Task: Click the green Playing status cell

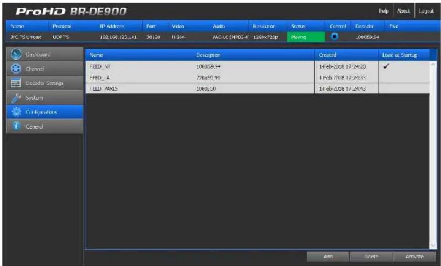Action: [x=305, y=37]
